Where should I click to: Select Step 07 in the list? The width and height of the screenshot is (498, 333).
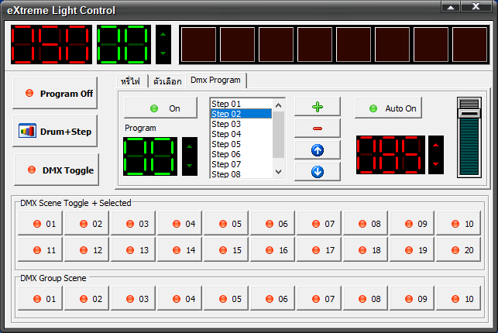tap(241, 164)
